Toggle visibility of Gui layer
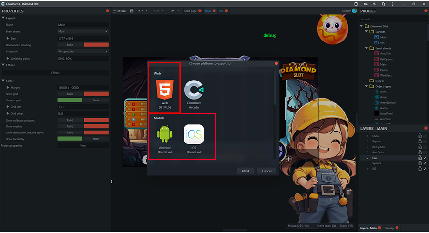Screen dimensions: 429x233 click(425, 158)
